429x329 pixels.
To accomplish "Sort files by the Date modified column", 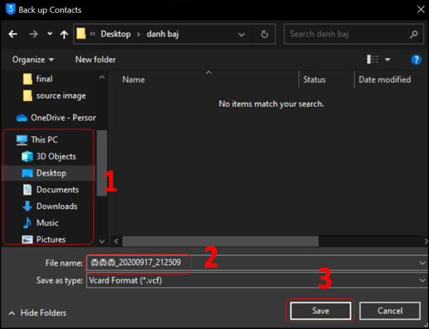I will tap(385, 80).
